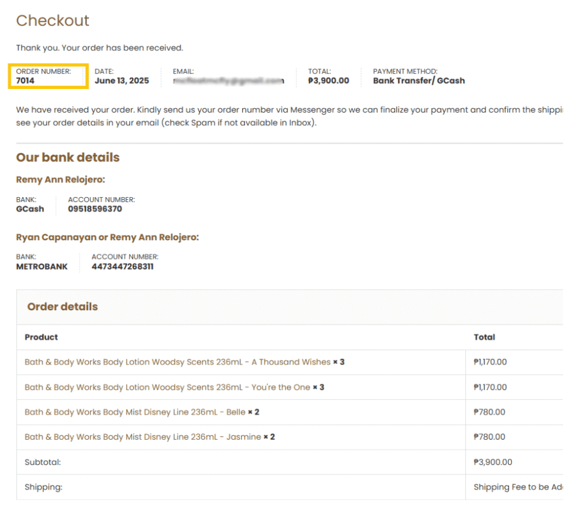Click the Thank you order received message
The width and height of the screenshot is (574, 508).
[100, 48]
